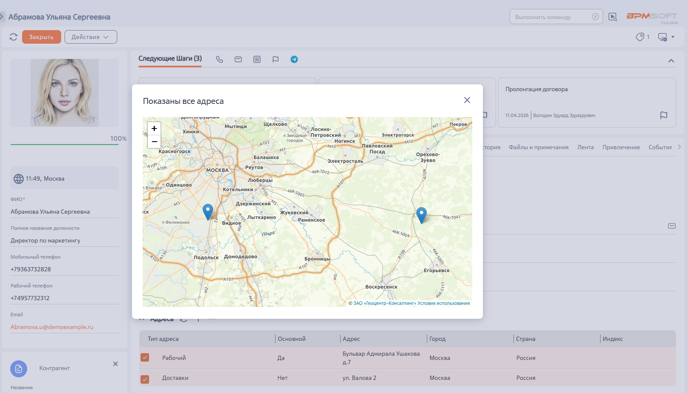Viewport: 688px width, 393px height.
Task: Start a phone call via the handset icon
Action: coord(220,59)
